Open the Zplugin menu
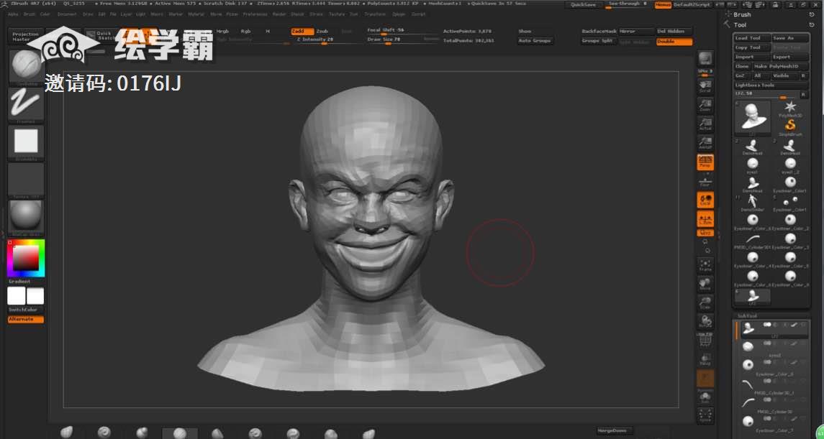The height and width of the screenshot is (439, 824). pyautogui.click(x=399, y=14)
